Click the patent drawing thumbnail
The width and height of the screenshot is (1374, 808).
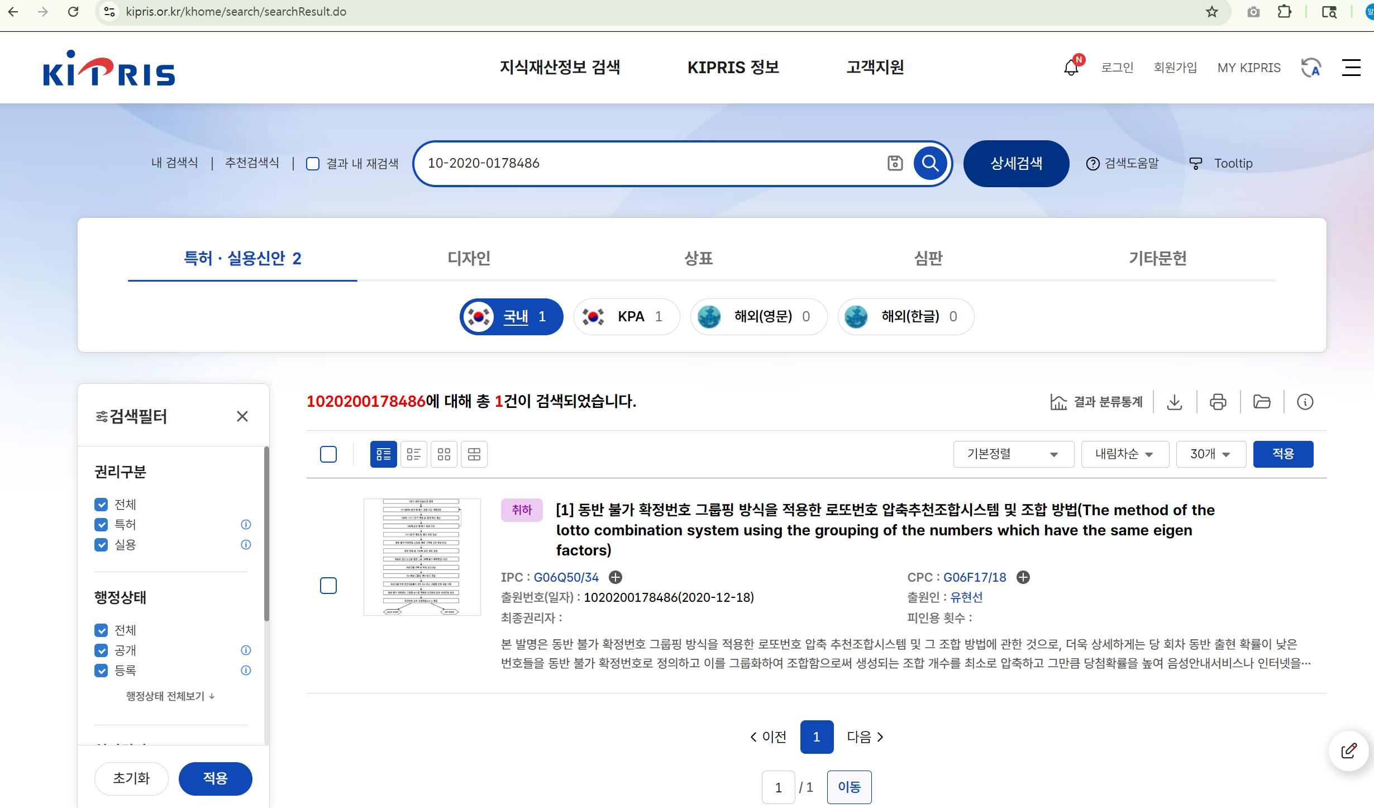(422, 557)
